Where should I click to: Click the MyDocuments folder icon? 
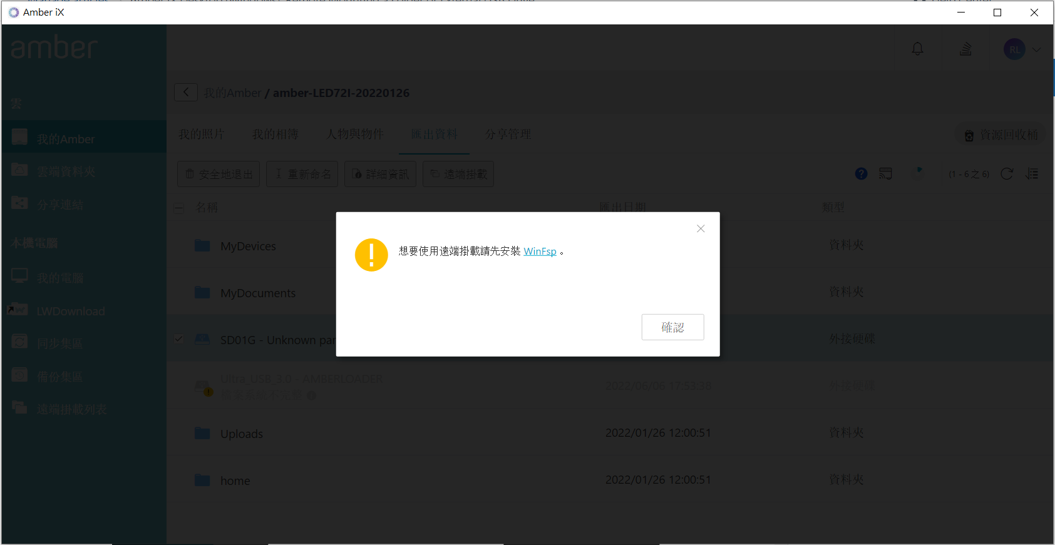tap(202, 292)
